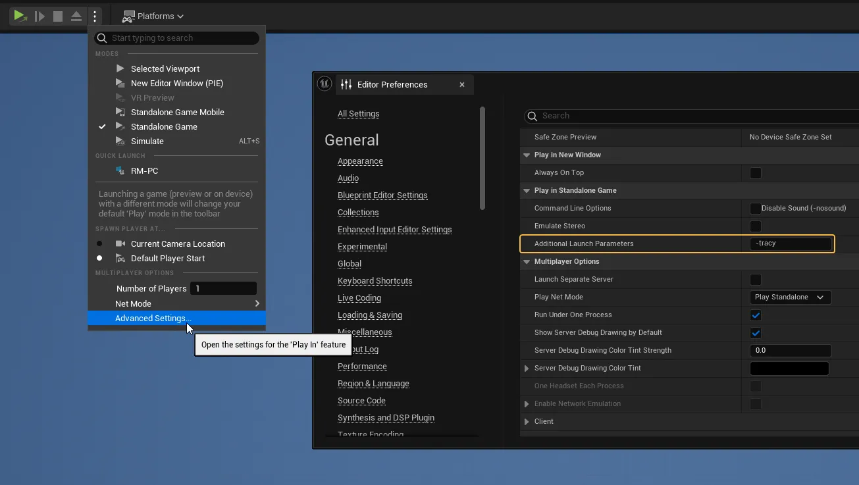Open Keyboard Shortcuts settings link

[x=375, y=281]
